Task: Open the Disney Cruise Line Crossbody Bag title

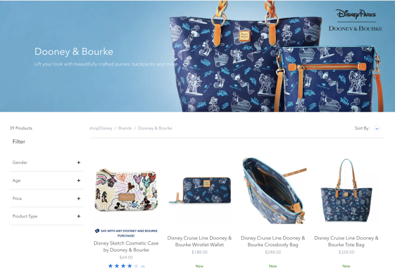Action: 273,241
